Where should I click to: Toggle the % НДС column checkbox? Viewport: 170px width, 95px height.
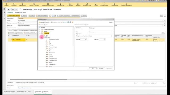[x=46, y=62]
